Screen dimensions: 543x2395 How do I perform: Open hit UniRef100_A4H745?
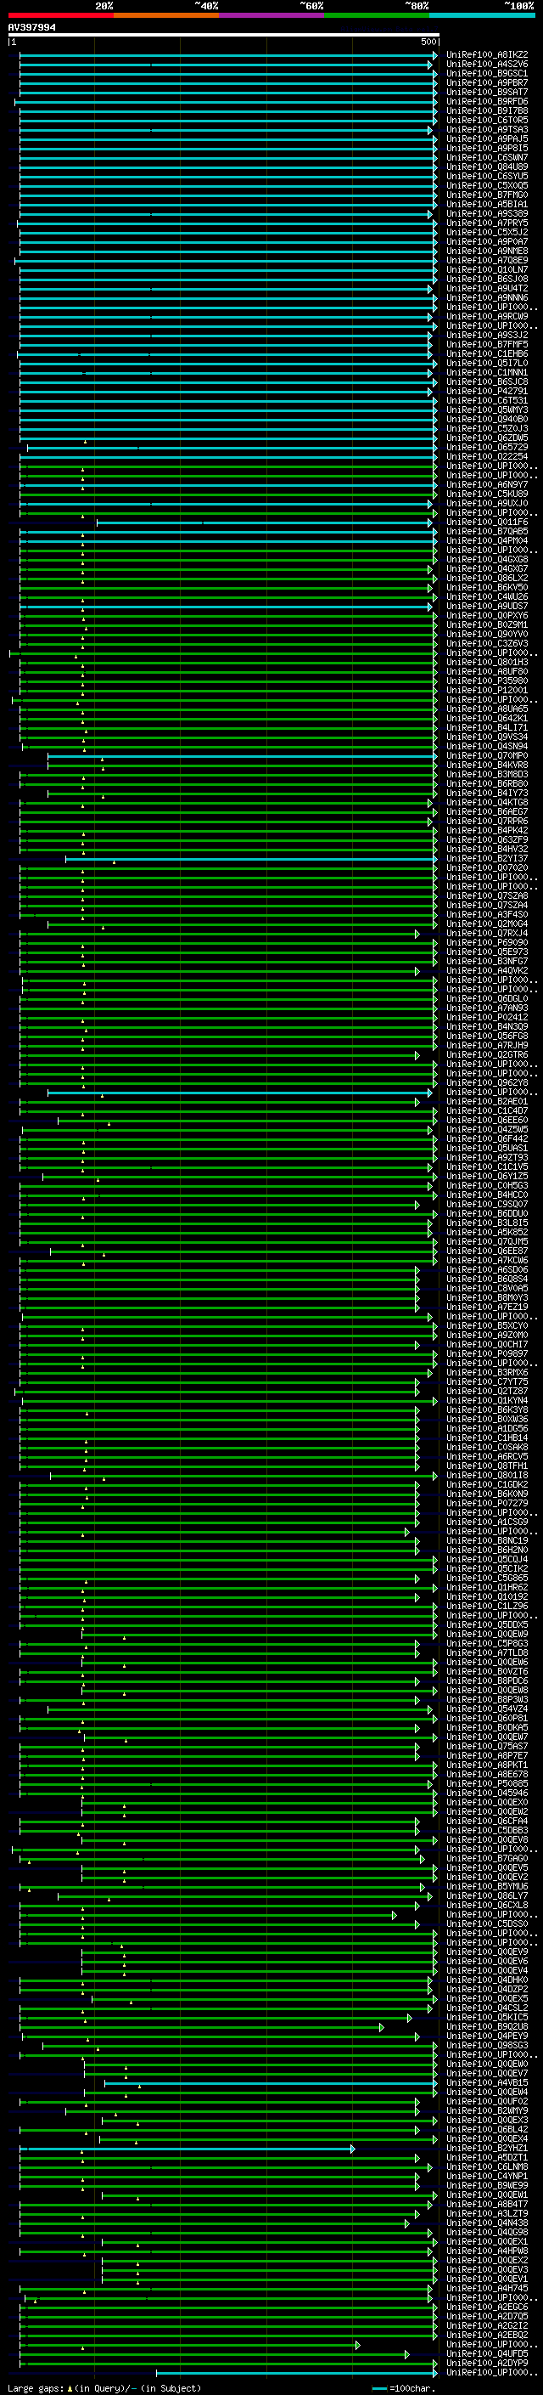coord(487,2288)
